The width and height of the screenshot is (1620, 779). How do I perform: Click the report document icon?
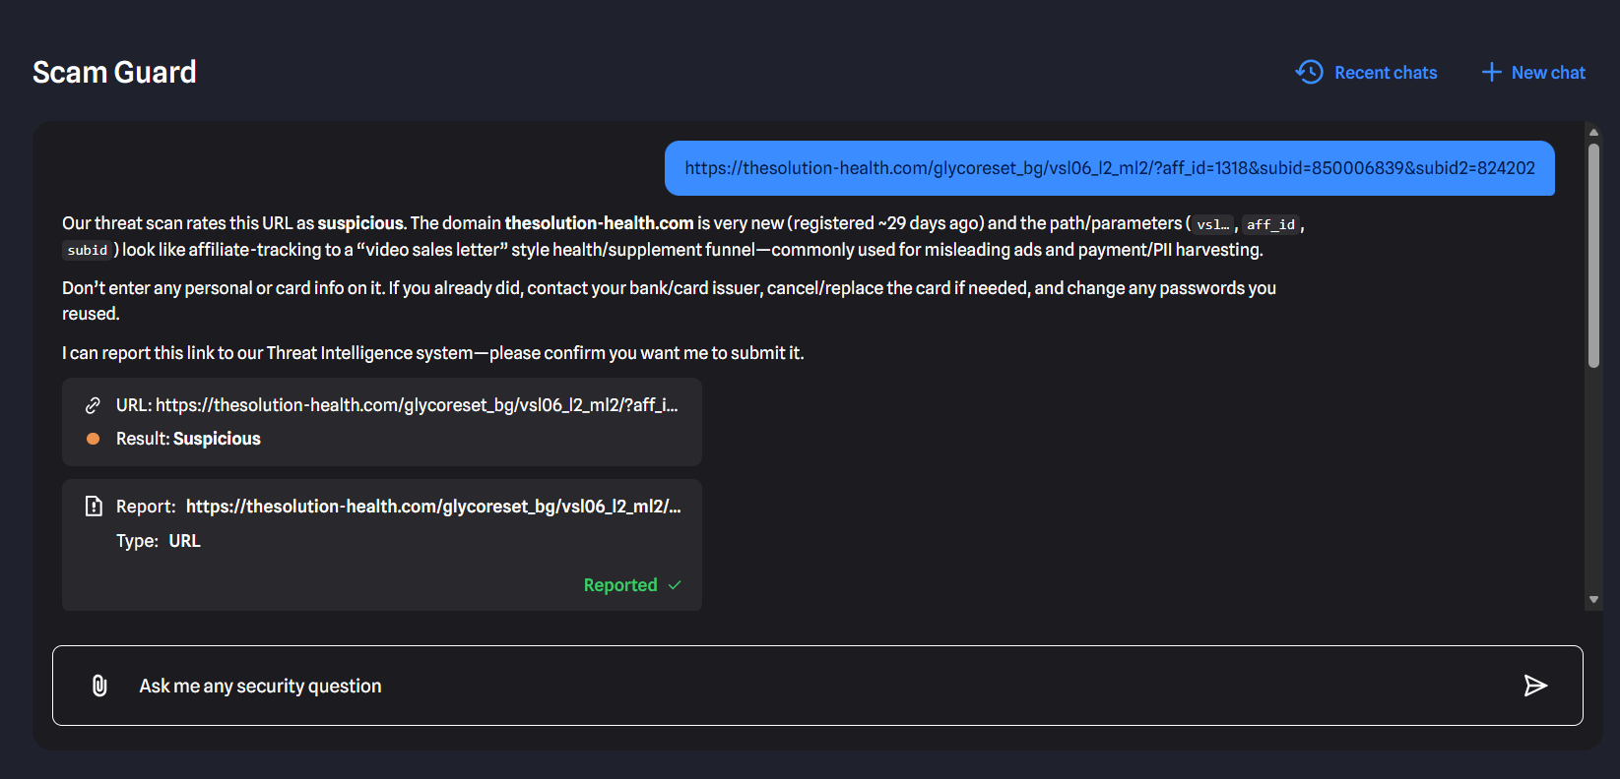tap(94, 507)
